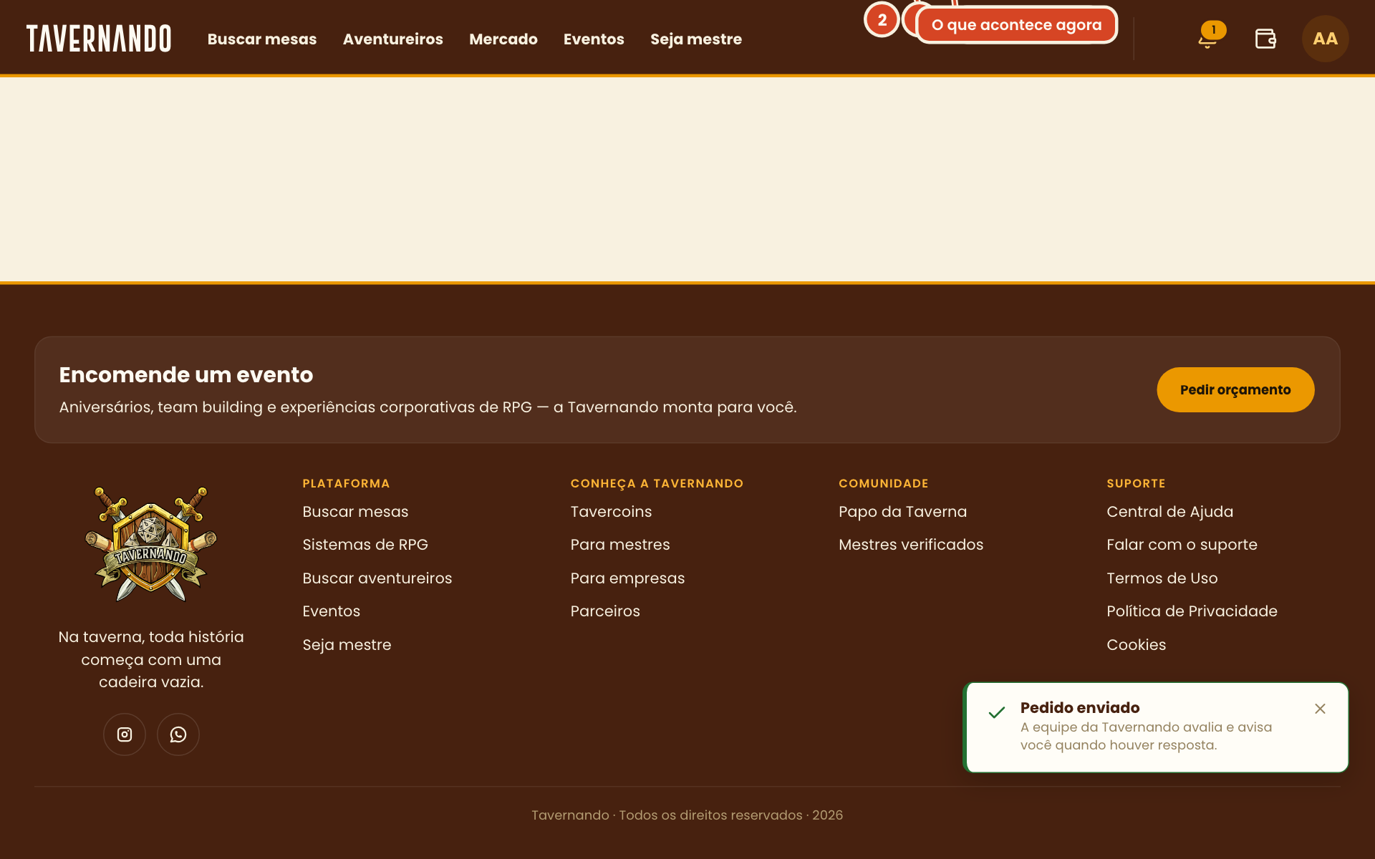This screenshot has width=1375, height=859.
Task: Open footer link Seja mestre
Action: click(x=347, y=645)
